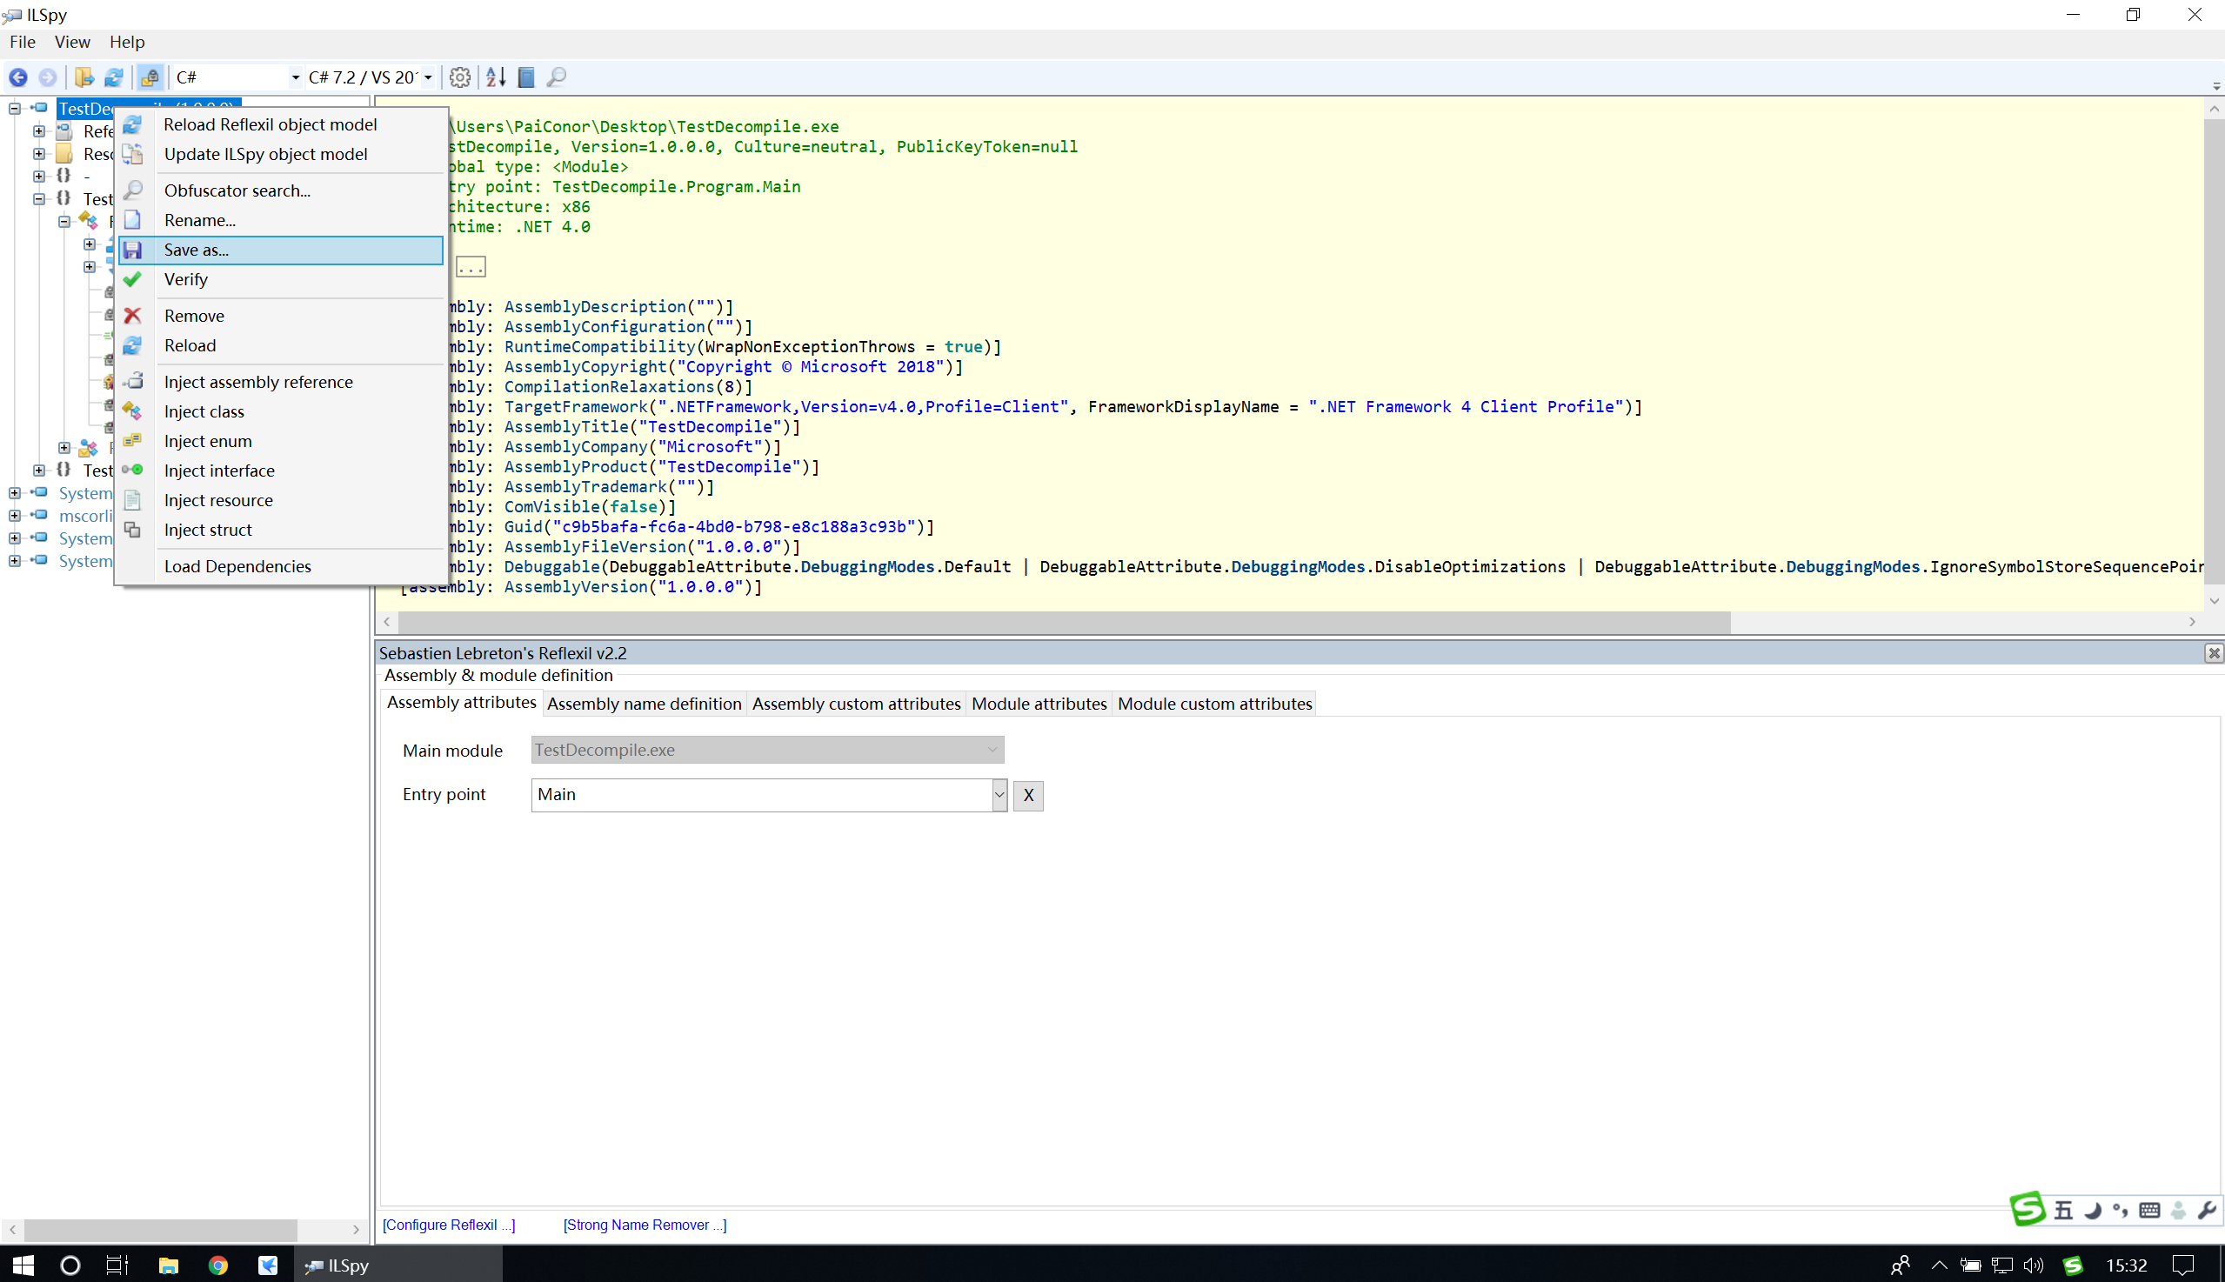Open Chrome from the taskbar
The image size is (2225, 1282).
coord(218,1265)
